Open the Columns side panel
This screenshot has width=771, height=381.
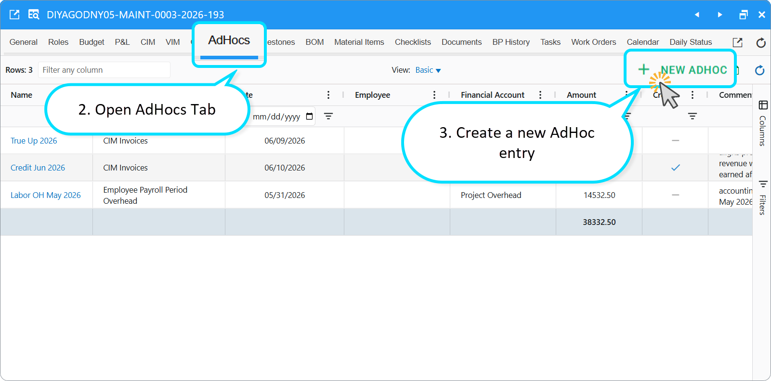pos(763,123)
